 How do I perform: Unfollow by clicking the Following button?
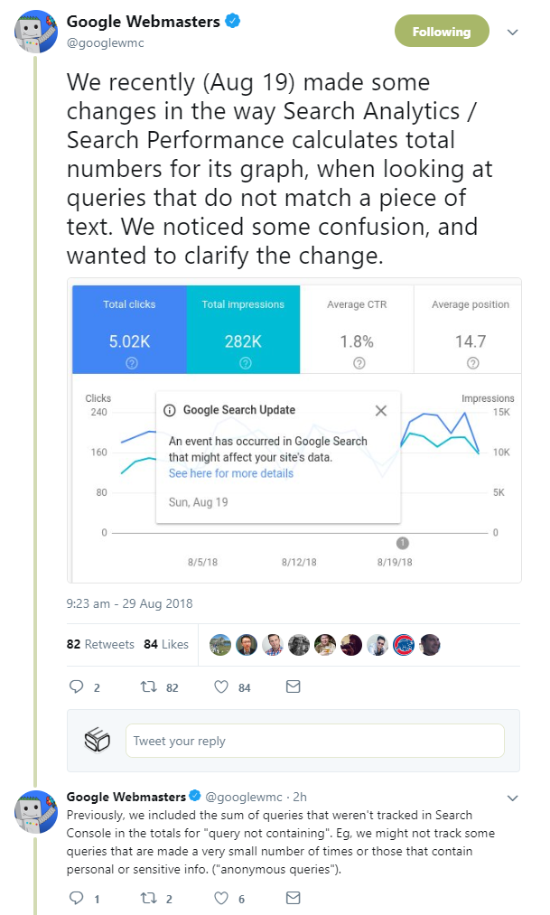[x=442, y=31]
